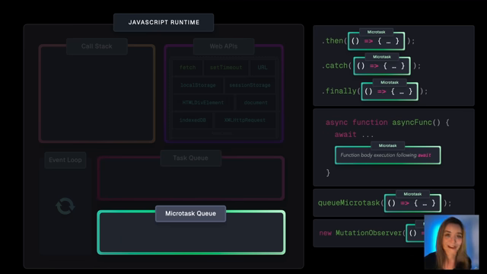The height and width of the screenshot is (274, 487).
Task: Click the .finally callback microtask box
Action: tap(390, 91)
